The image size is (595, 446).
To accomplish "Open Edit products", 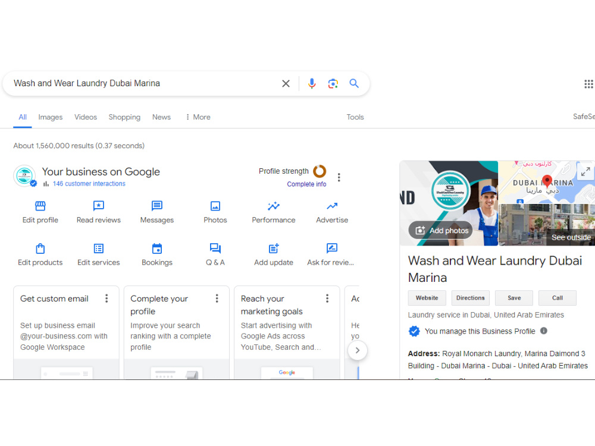I will click(x=40, y=255).
